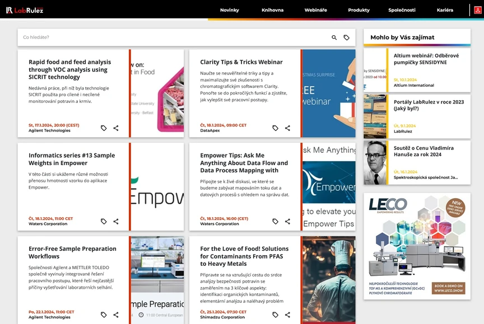Tag the Clarity Tips & Tricks Webinar card
The width and height of the screenshot is (484, 324).
click(x=275, y=128)
